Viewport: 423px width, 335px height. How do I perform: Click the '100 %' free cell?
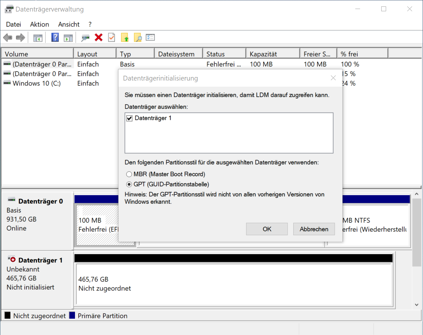350,64
